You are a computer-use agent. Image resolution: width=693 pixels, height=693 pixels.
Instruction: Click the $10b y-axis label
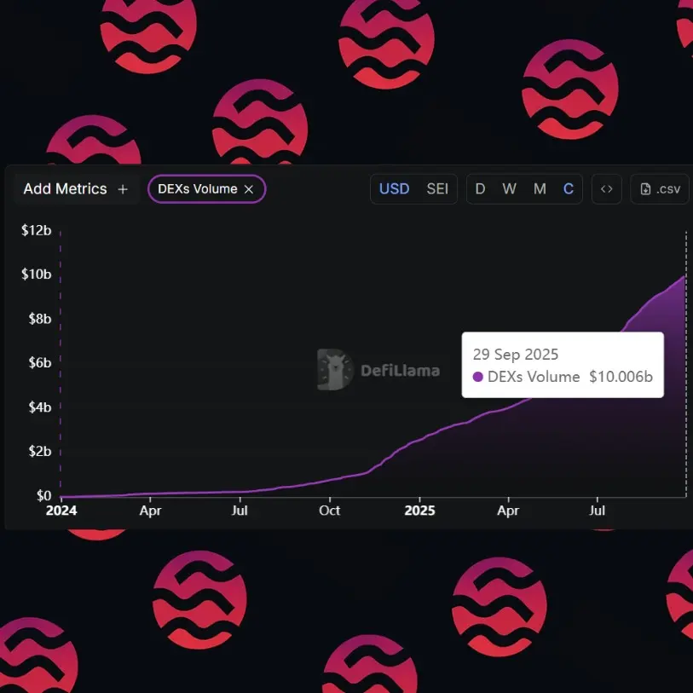[37, 274]
